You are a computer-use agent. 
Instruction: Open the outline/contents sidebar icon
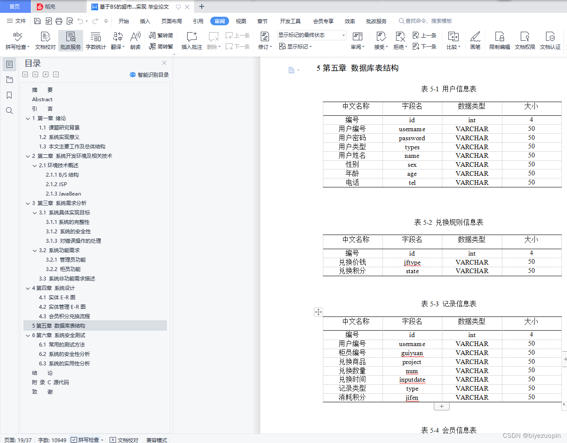coord(9,64)
